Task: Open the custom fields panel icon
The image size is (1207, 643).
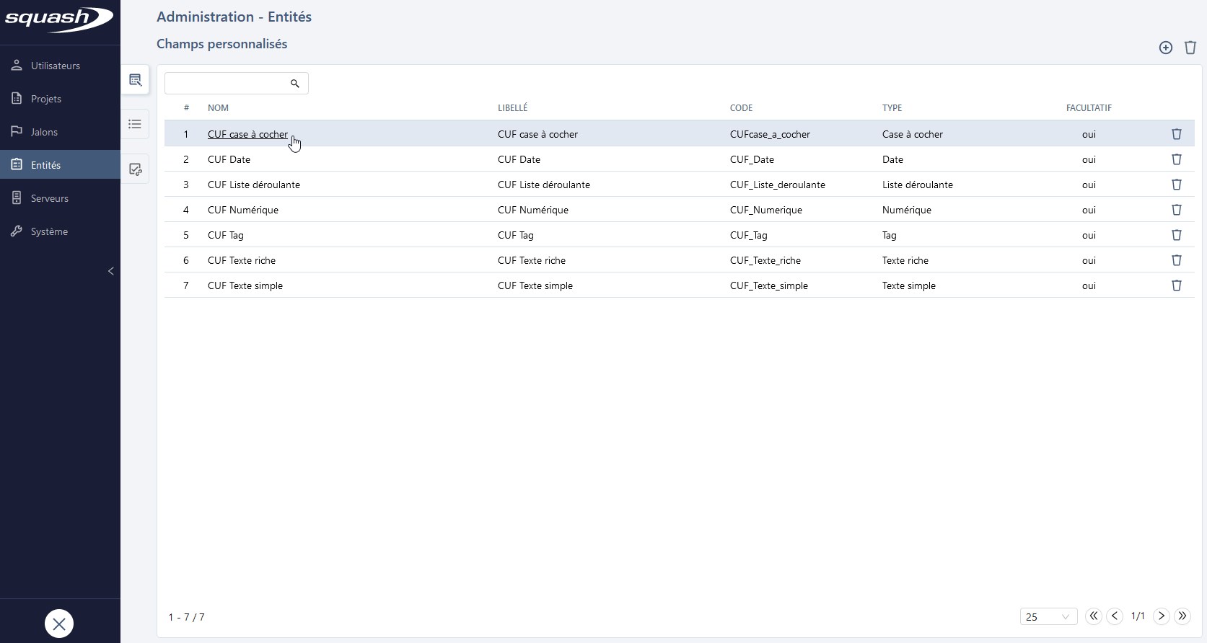Action: (135, 80)
